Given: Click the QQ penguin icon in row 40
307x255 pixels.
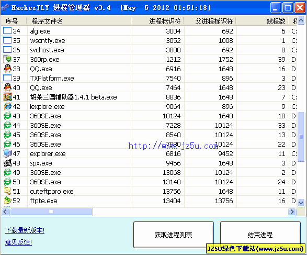Looking at the screenshot, I should tap(7, 87).
